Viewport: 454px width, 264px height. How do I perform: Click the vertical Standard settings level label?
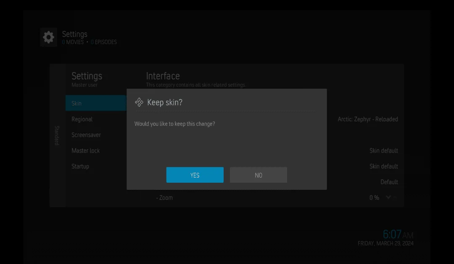click(57, 135)
